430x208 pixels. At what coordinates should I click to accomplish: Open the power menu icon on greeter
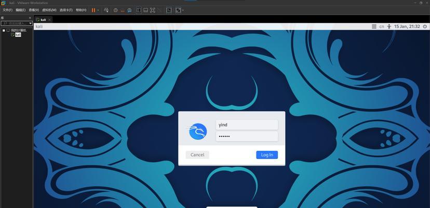[425, 27]
